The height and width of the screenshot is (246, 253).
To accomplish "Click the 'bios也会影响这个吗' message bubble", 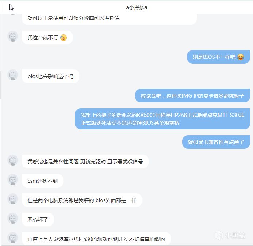I will coord(51,76).
